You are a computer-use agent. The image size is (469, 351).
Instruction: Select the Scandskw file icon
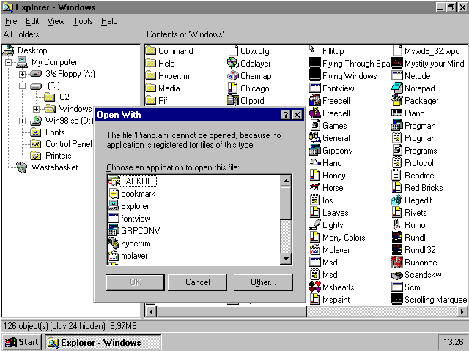pyautogui.click(x=397, y=275)
